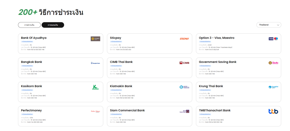Select the Krung Thai Bank title
The width and height of the screenshot is (290, 131).
pos(211,86)
